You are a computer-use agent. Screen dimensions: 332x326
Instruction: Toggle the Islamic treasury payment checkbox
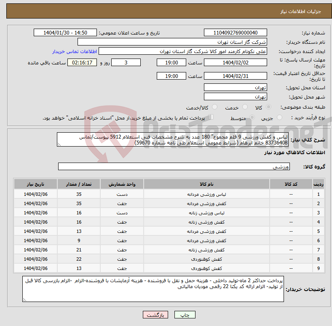[211, 117]
